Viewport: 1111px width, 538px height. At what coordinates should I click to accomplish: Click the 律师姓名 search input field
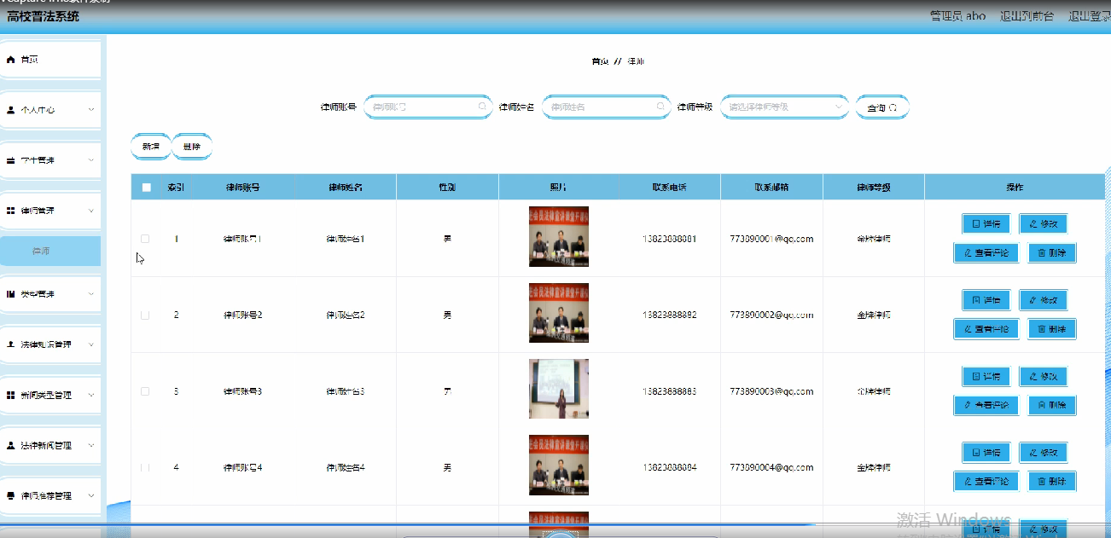point(606,107)
